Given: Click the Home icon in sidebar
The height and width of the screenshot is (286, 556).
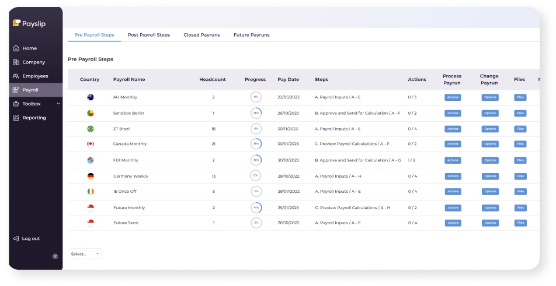Looking at the screenshot, I should [16, 48].
